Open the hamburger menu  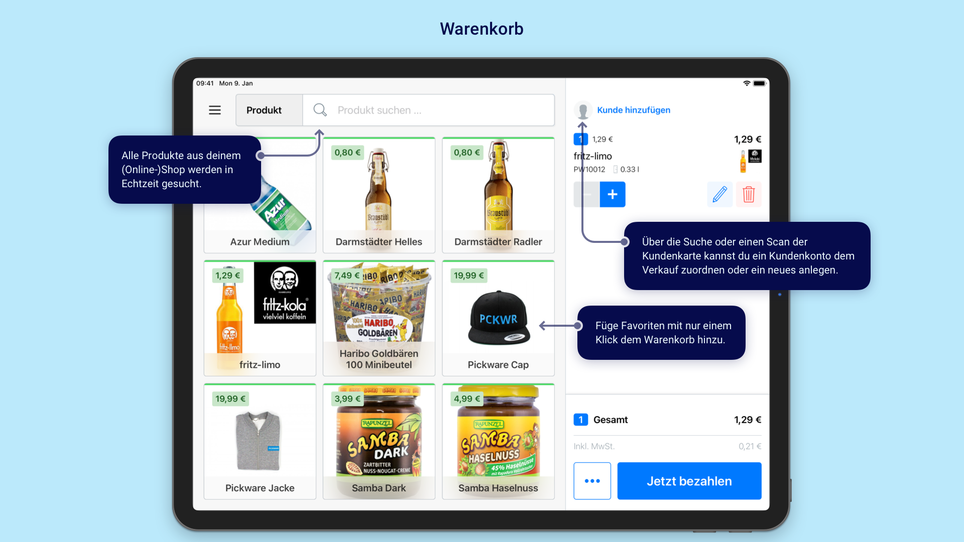tap(214, 110)
